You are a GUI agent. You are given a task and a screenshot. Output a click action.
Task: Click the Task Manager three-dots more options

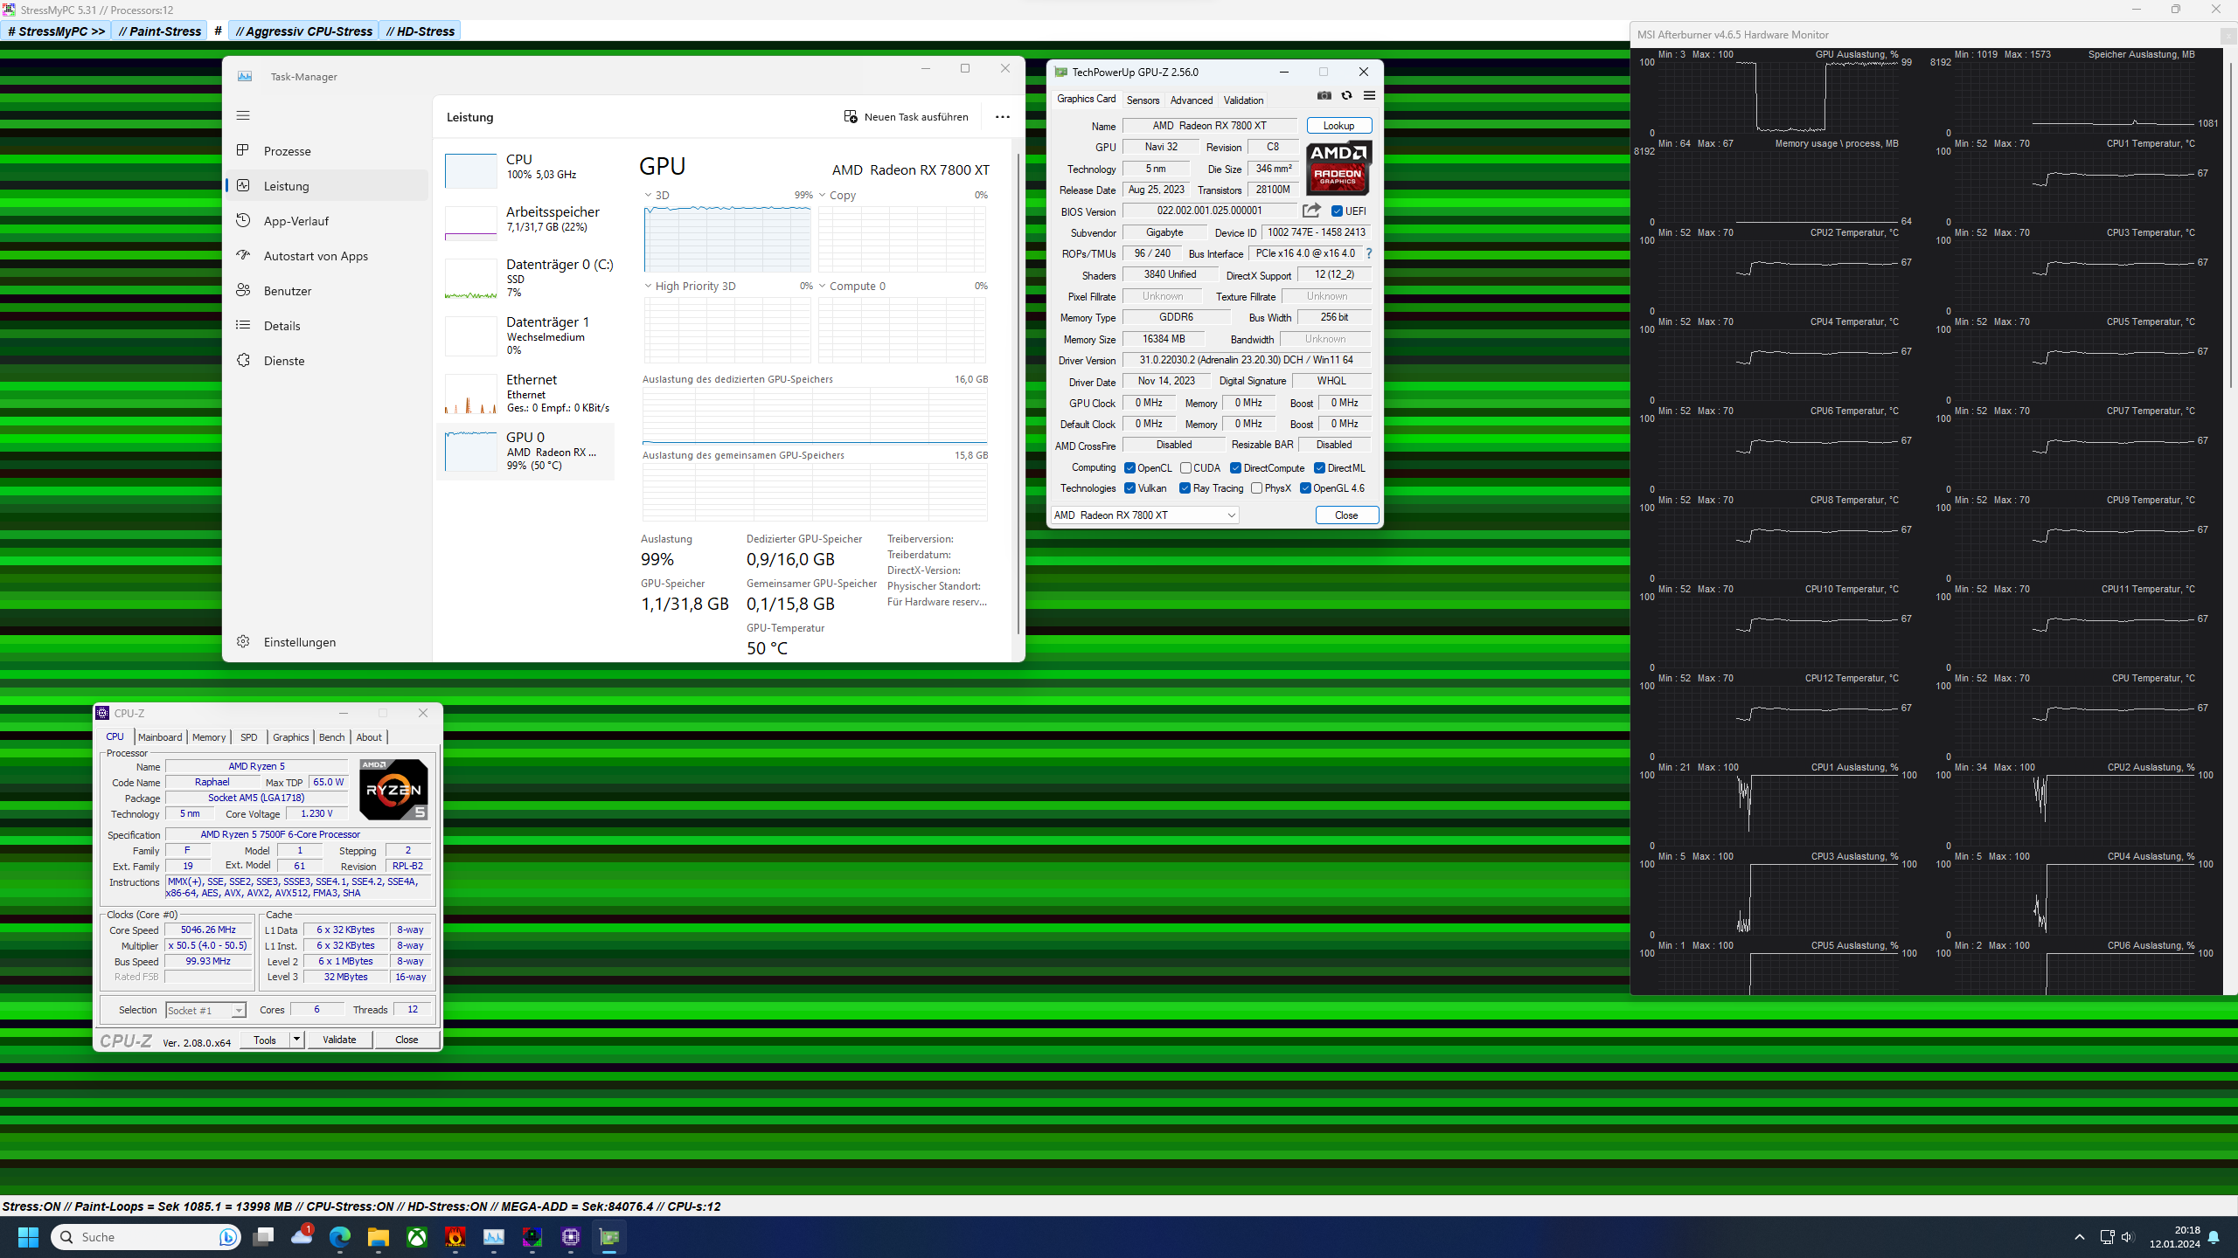coord(1002,117)
